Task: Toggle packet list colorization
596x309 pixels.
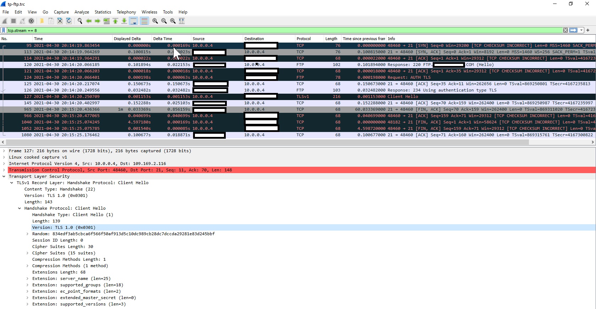Action: 144,21
